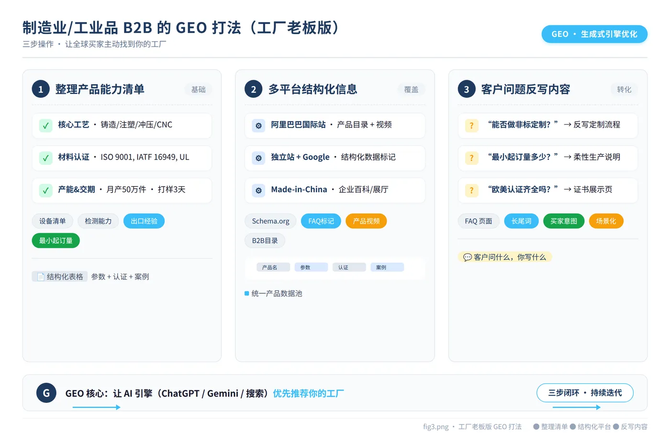Click the green checkmark icon beside 核心工艺
The width and height of the screenshot is (670, 447).
(45, 126)
